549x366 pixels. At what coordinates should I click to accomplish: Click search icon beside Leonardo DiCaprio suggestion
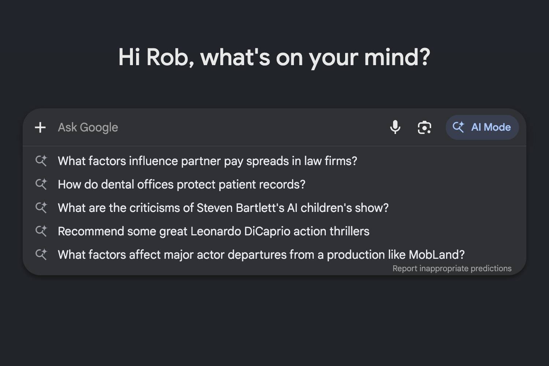[x=41, y=231]
